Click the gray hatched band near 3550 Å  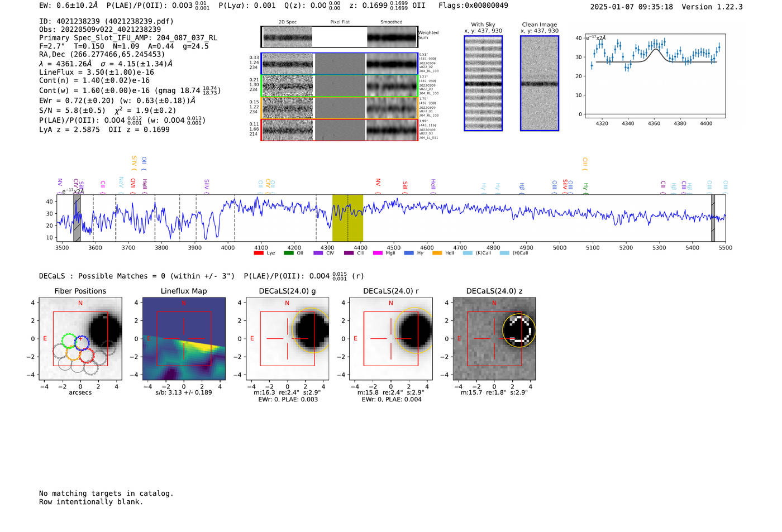coord(77,218)
